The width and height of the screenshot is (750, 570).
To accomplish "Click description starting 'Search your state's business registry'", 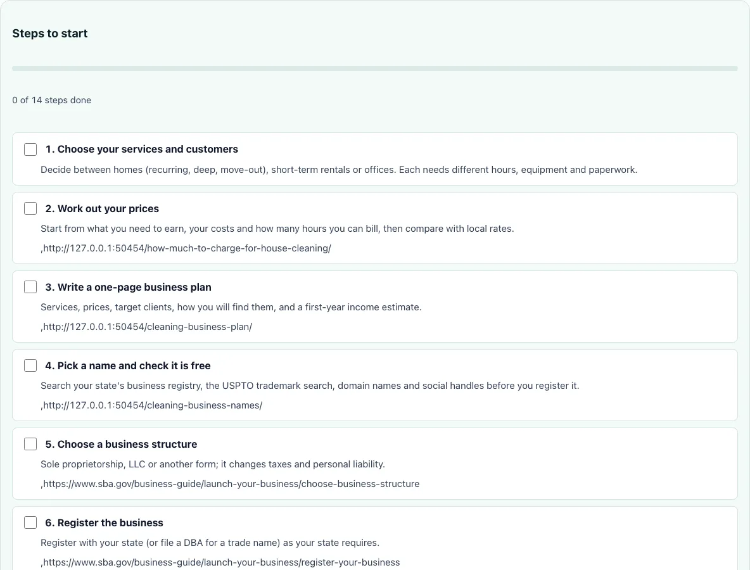I will pos(310,386).
